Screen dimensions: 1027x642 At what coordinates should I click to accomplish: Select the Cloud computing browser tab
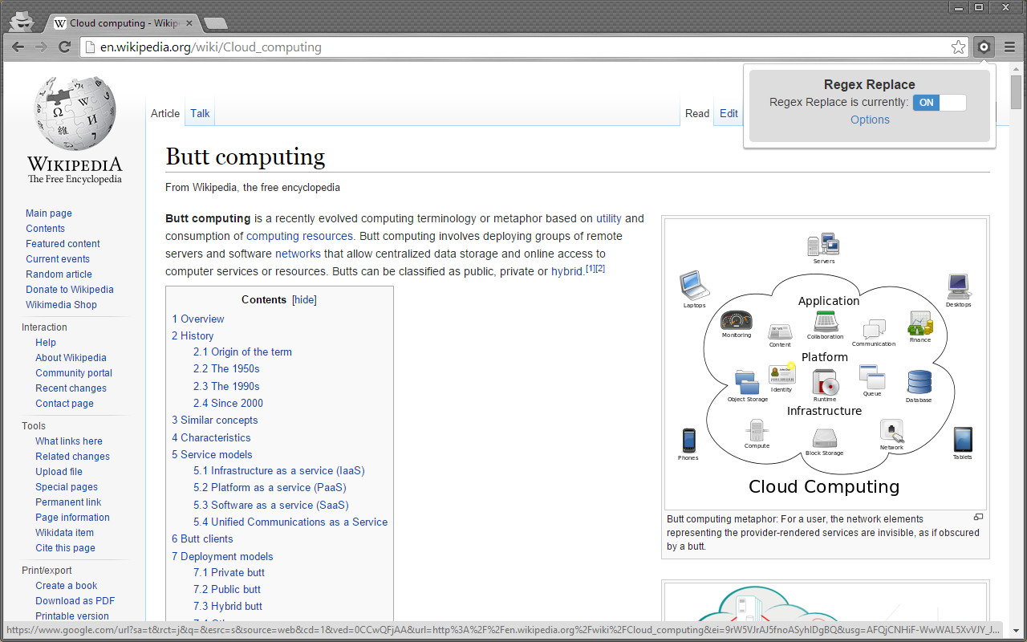pos(124,23)
